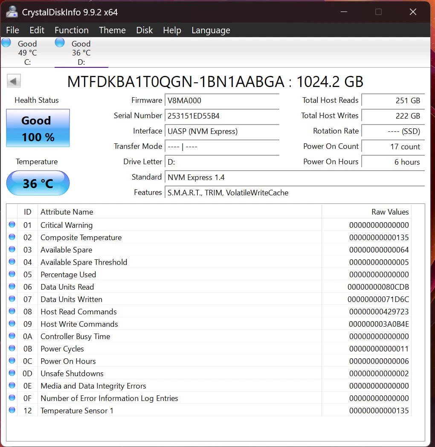Click the Power On Hours value 6 hours
435x447 pixels.
click(x=393, y=162)
